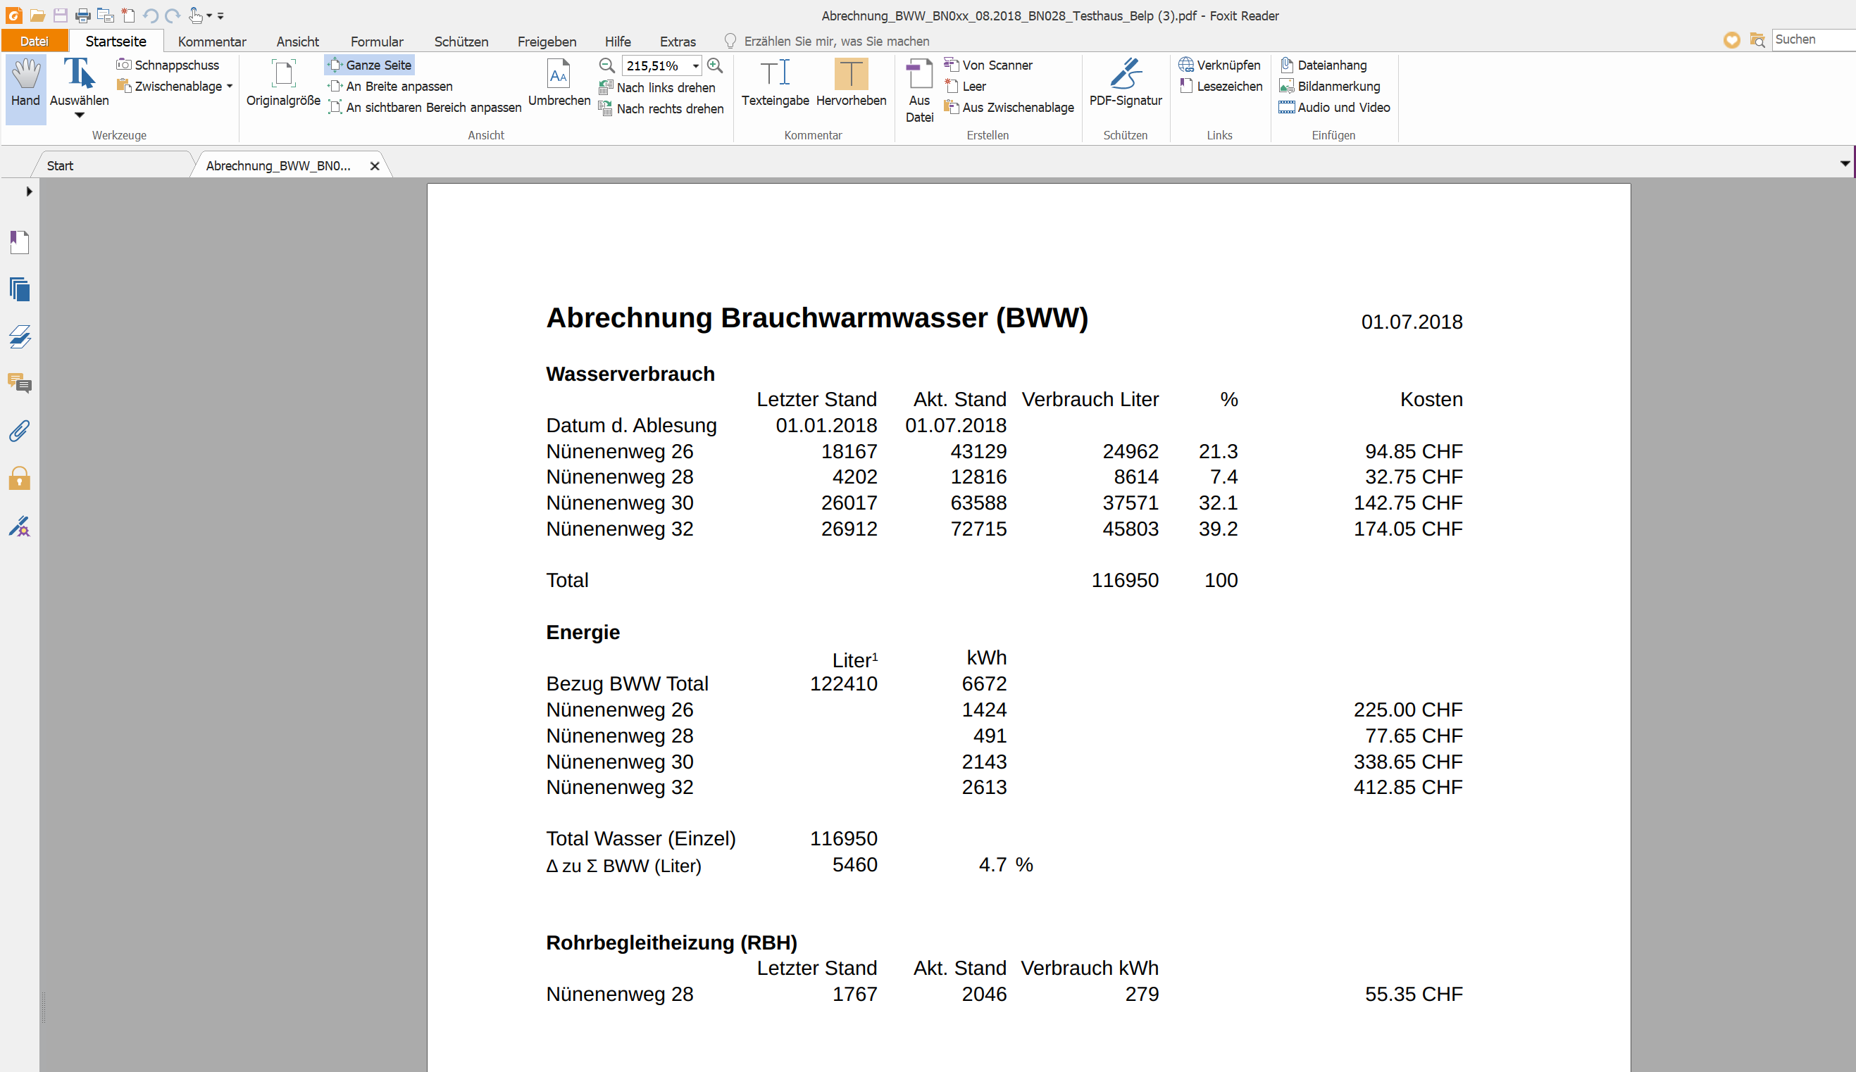Open the document tab list dropdown arrow
Viewport: 1856px width, 1072px height.
click(x=1844, y=163)
